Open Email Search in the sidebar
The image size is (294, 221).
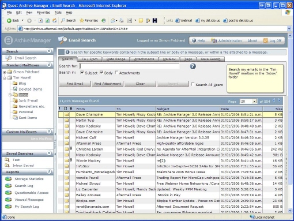25,58
